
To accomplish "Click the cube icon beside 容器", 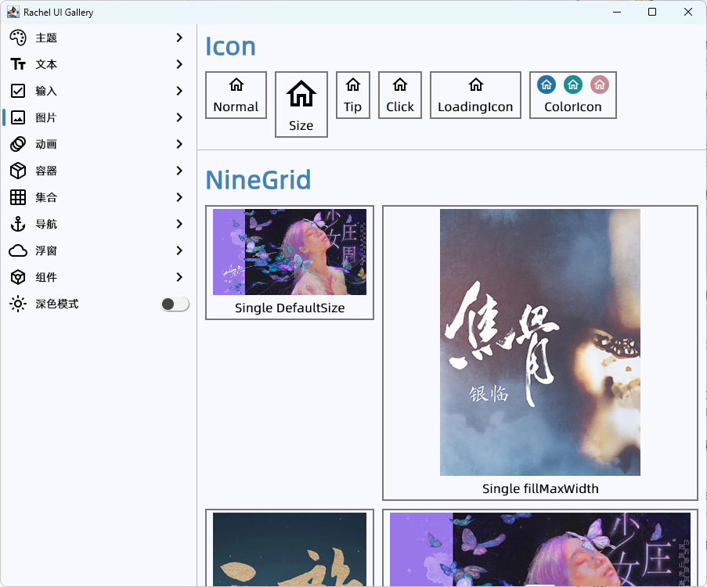I will point(18,171).
